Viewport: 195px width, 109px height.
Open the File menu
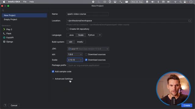pyautogui.click(x=25, y=2)
